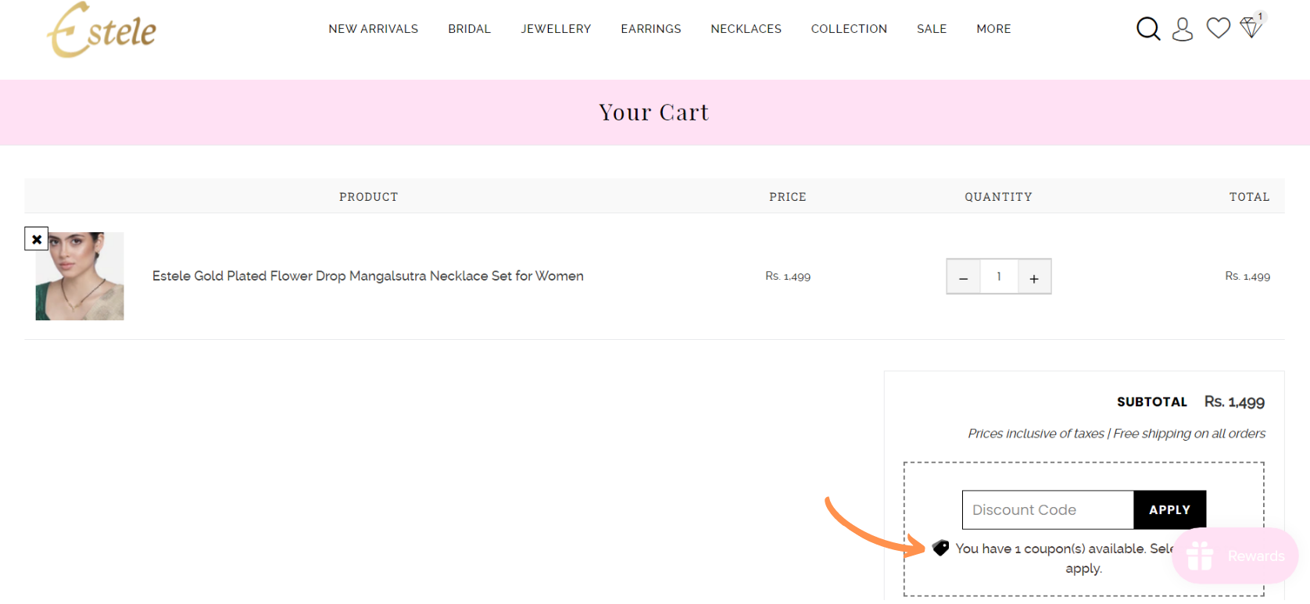Click the subtotal amount Rs. 1,499
Image resolution: width=1310 pixels, height=604 pixels.
(x=1235, y=402)
